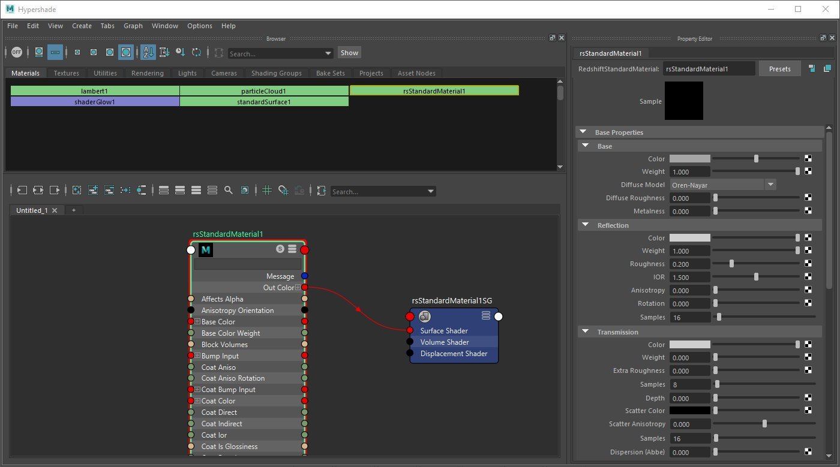This screenshot has height=467, width=840.
Task: Expand the Base Color attribute on node
Action: point(197,322)
